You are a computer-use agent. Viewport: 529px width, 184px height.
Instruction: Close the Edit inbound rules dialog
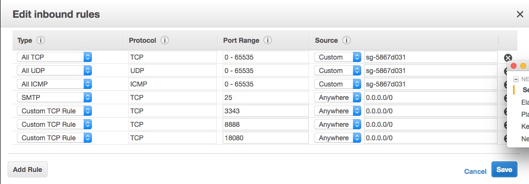click(520, 14)
